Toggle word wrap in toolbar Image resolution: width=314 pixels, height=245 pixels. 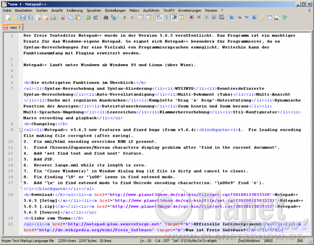click(x=159, y=18)
